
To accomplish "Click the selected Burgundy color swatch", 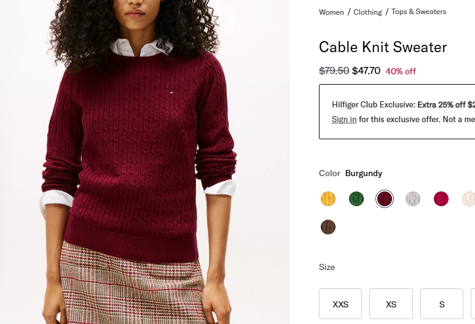I will point(385,199).
